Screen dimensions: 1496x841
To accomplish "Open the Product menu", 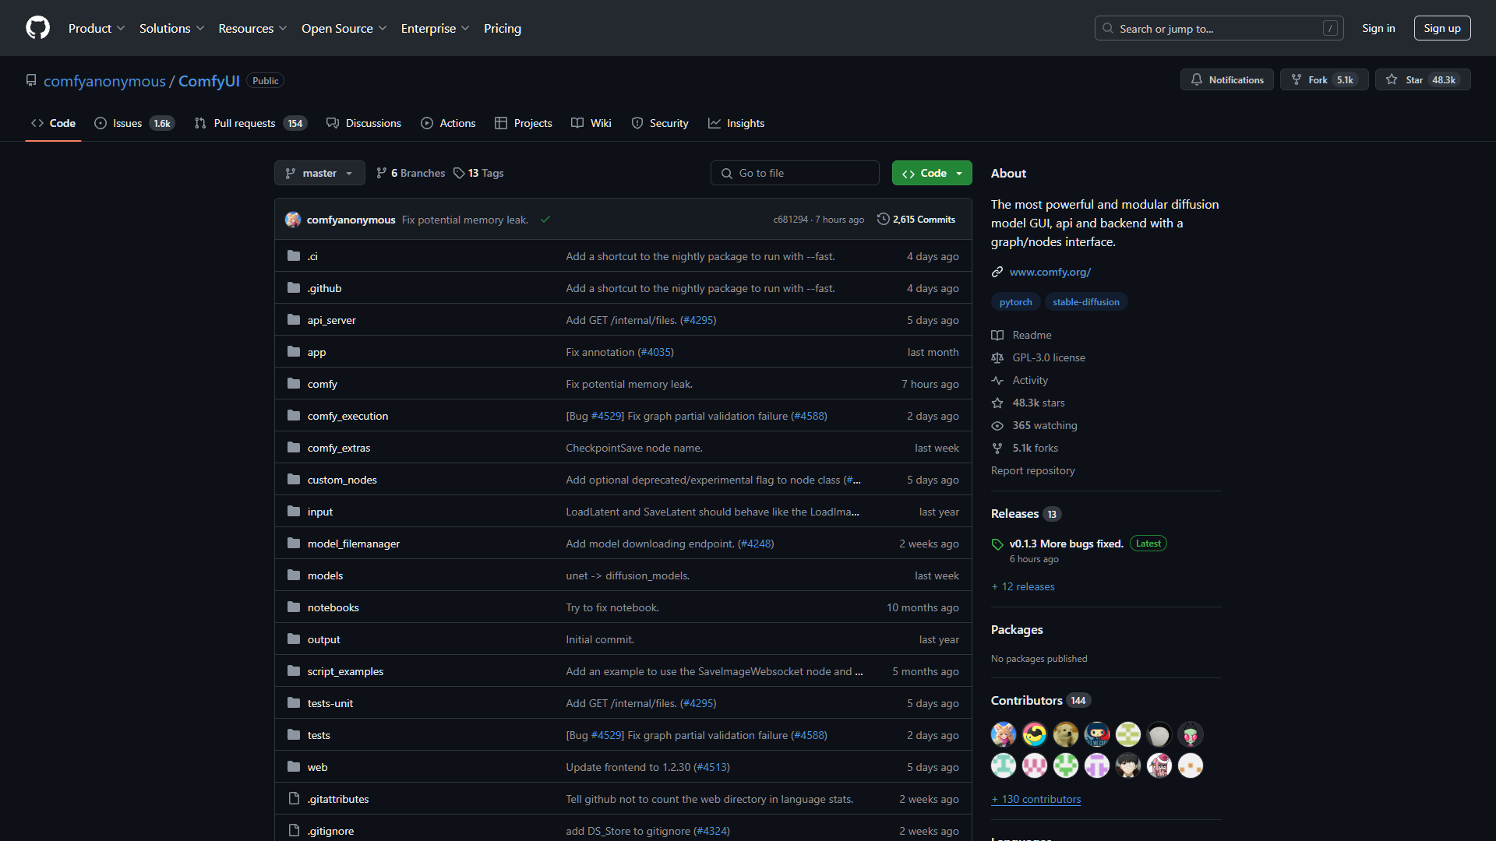I will tap(96, 28).
